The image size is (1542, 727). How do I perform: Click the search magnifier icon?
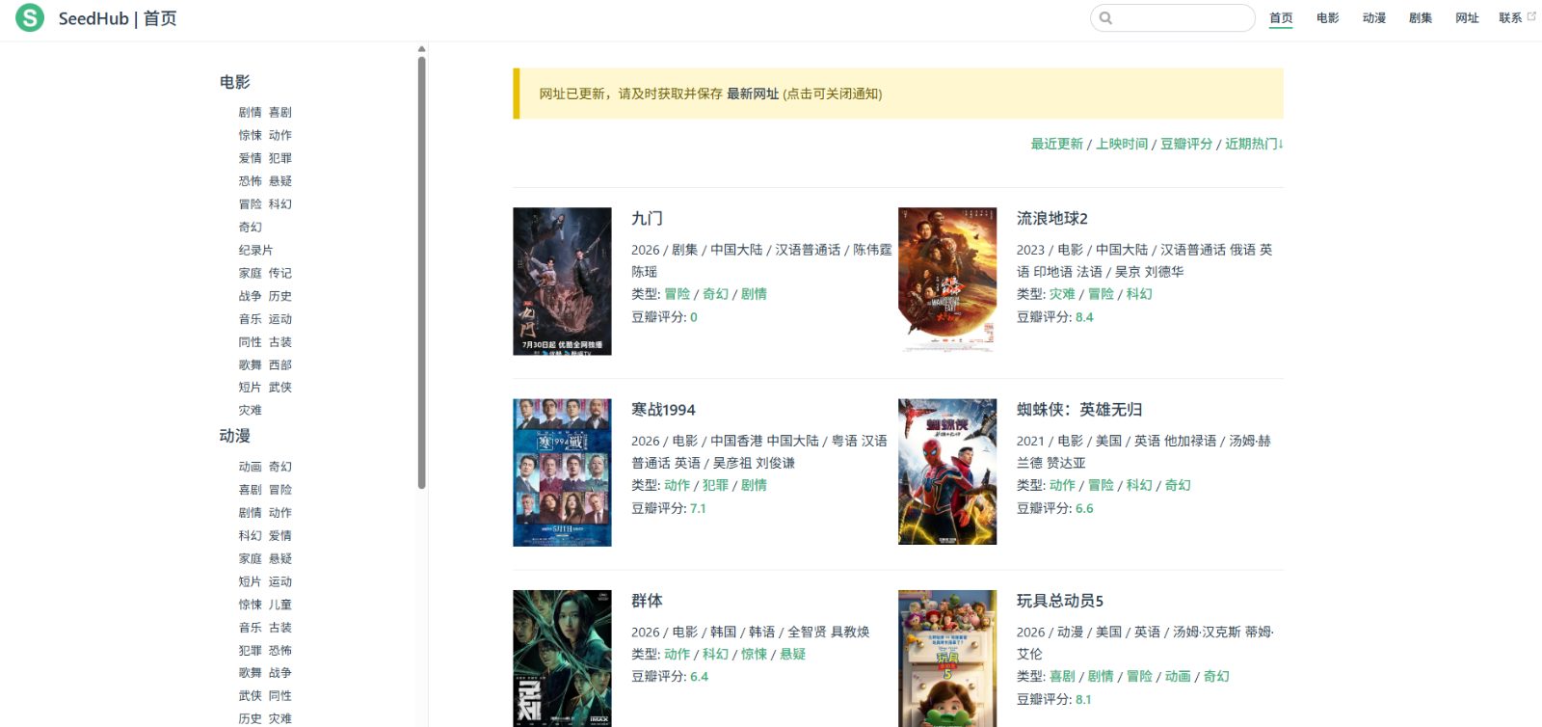(x=1105, y=18)
